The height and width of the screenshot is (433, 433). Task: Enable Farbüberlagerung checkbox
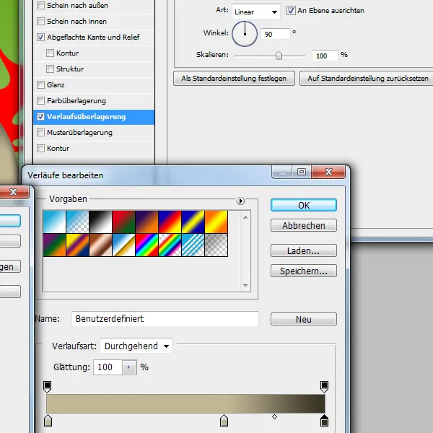point(40,100)
